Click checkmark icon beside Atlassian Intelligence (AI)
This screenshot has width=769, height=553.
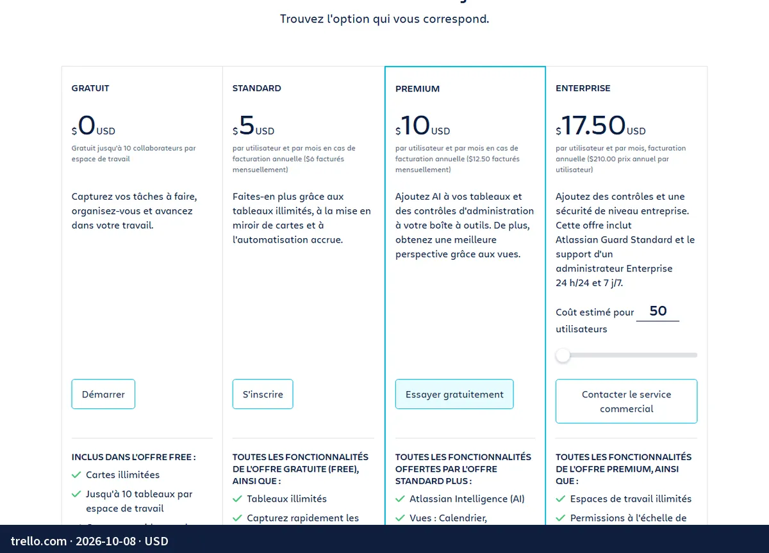click(x=400, y=499)
